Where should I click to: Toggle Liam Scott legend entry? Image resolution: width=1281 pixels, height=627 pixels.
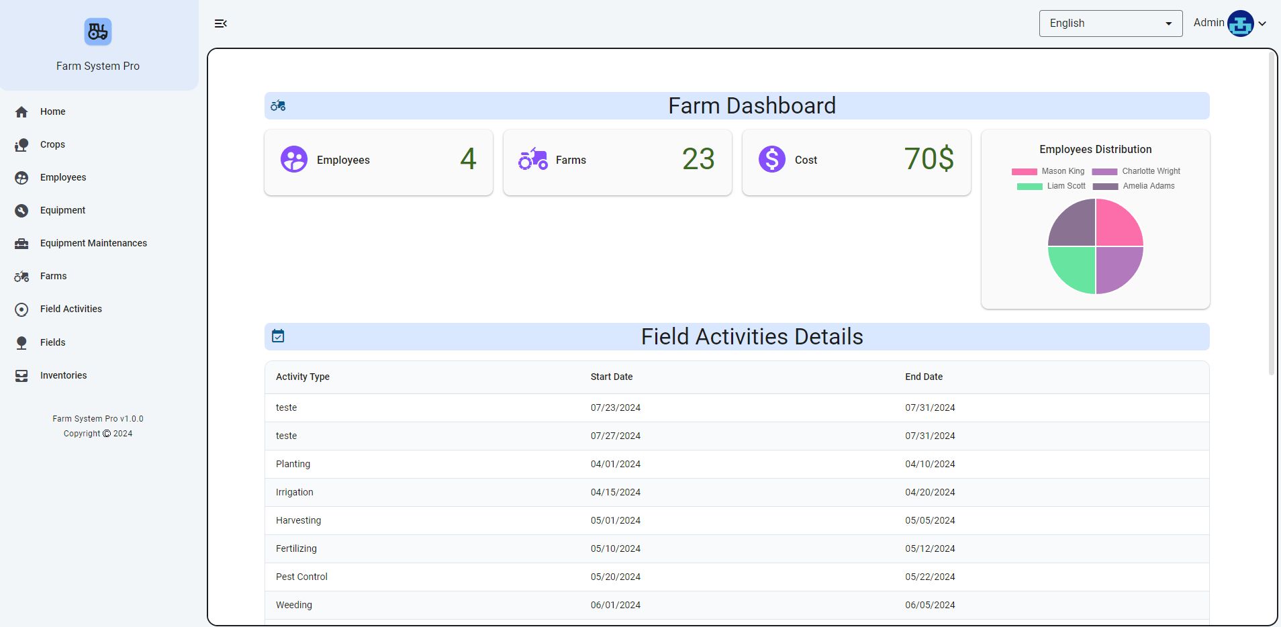click(x=1065, y=186)
